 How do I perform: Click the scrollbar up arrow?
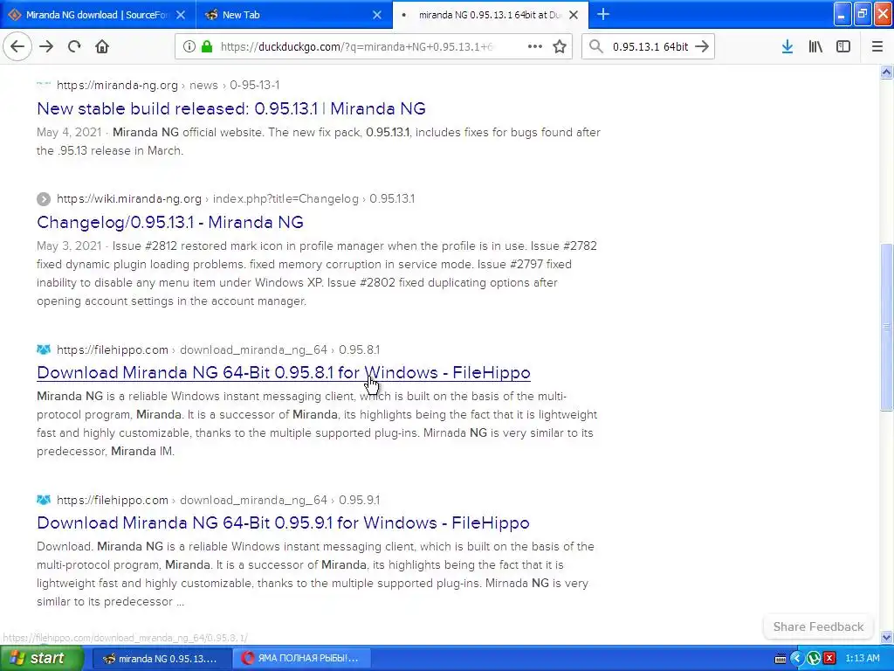coord(886,72)
